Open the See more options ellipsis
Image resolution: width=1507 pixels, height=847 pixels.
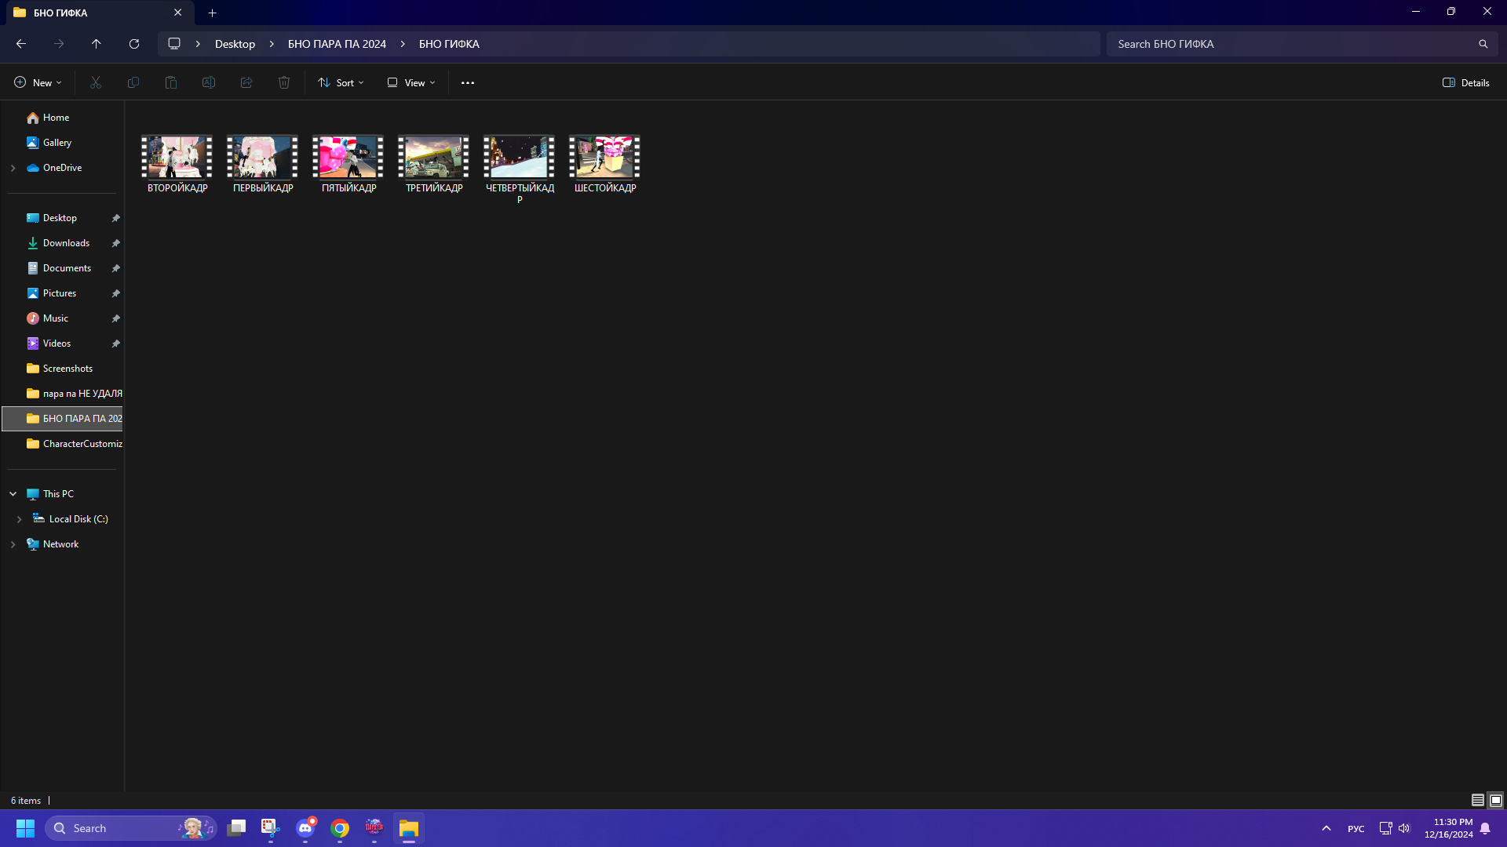pyautogui.click(x=468, y=82)
